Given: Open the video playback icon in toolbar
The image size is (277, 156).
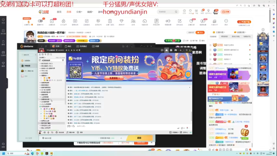Looking at the screenshot, I should (x=203, y=22).
